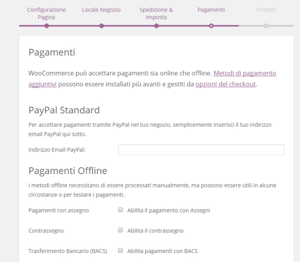
Task: Click the Locale Negozio progress dot
Action: point(101,26)
